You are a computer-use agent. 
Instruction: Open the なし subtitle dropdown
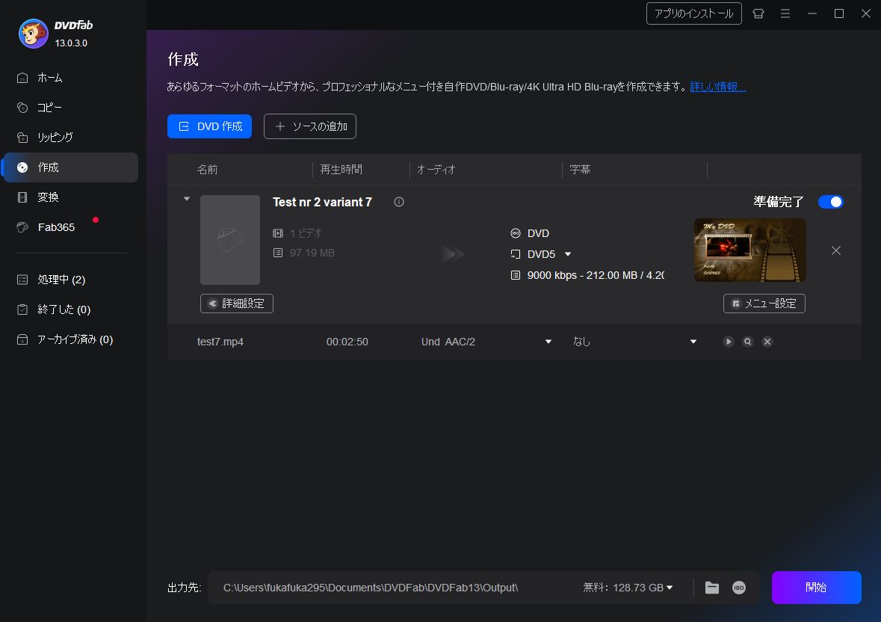pos(693,342)
